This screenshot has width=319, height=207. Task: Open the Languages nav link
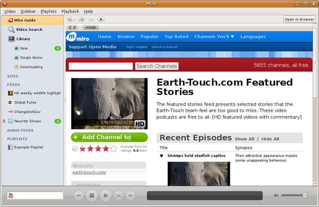tap(253, 36)
